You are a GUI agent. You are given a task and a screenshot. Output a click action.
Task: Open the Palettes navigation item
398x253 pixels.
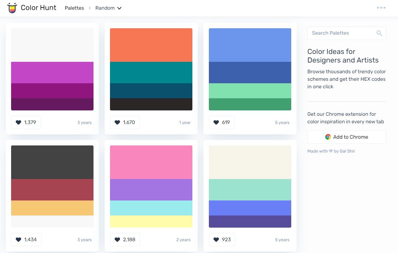tap(74, 8)
